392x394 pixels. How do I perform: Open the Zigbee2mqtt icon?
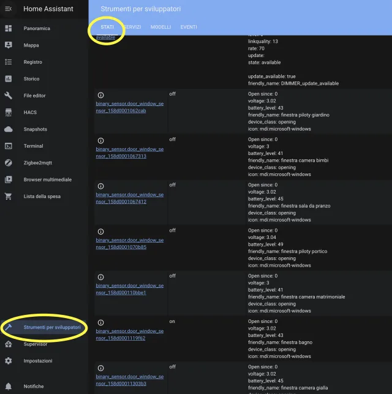click(9, 163)
